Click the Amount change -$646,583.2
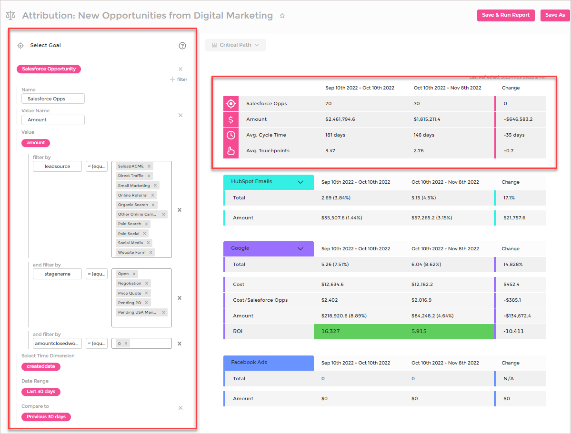This screenshot has height=434, width=571. point(518,119)
